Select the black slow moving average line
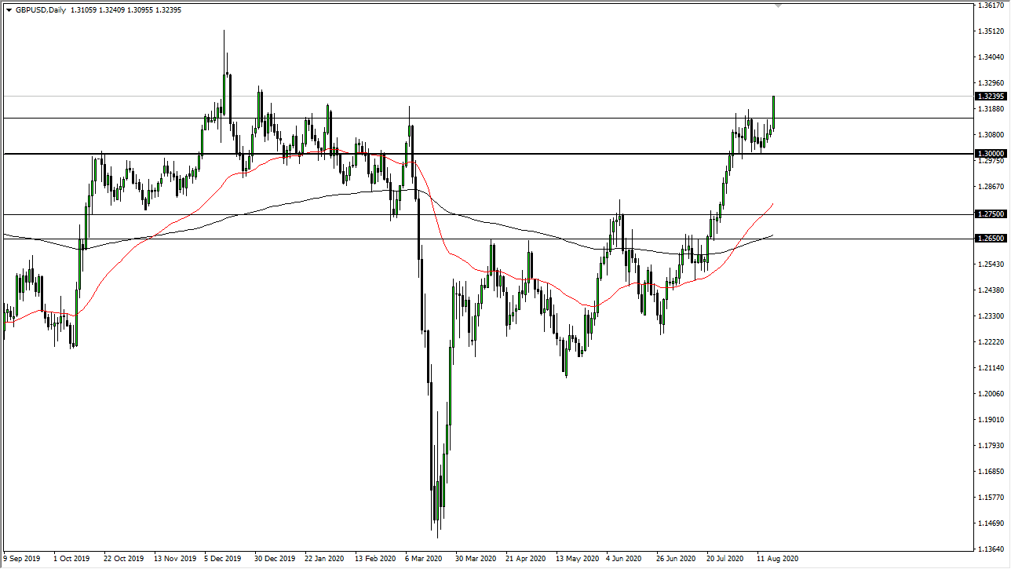Image resolution: width=1011 pixels, height=569 pixels. coord(510,228)
